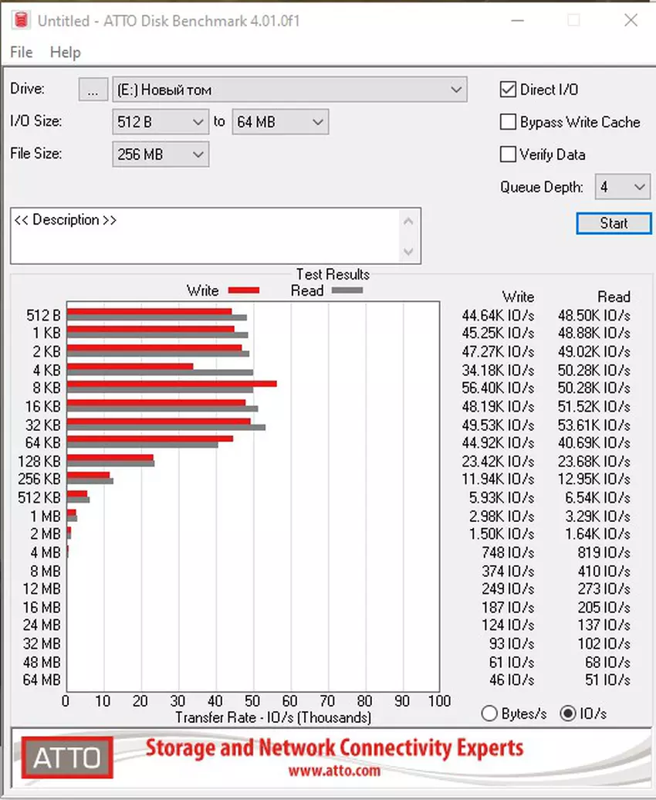Enable Bypass Write Cache option
This screenshot has width=656, height=800.
point(508,122)
